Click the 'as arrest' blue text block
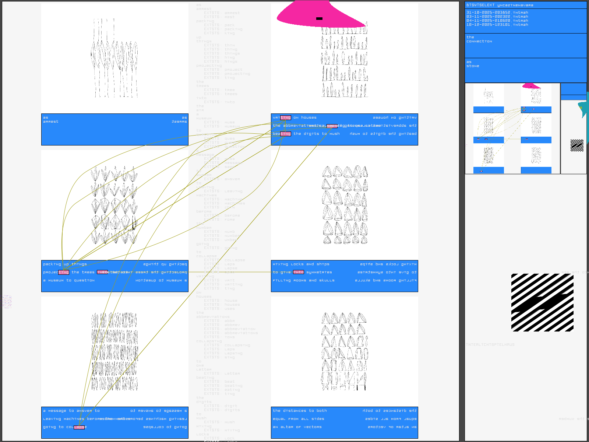This screenshot has width=589, height=442. 114,129
